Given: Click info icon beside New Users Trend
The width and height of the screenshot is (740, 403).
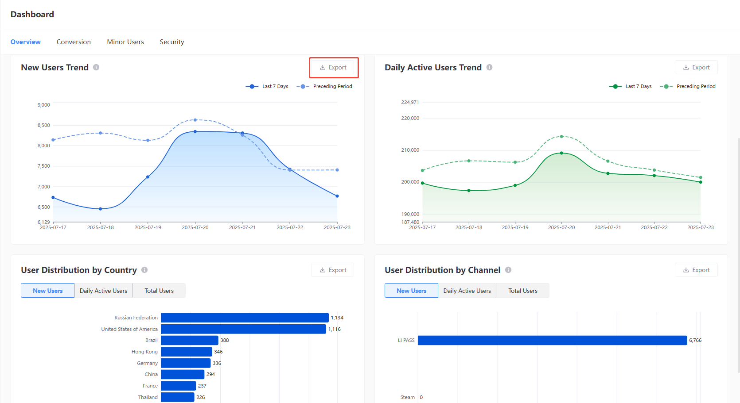Looking at the screenshot, I should point(96,67).
